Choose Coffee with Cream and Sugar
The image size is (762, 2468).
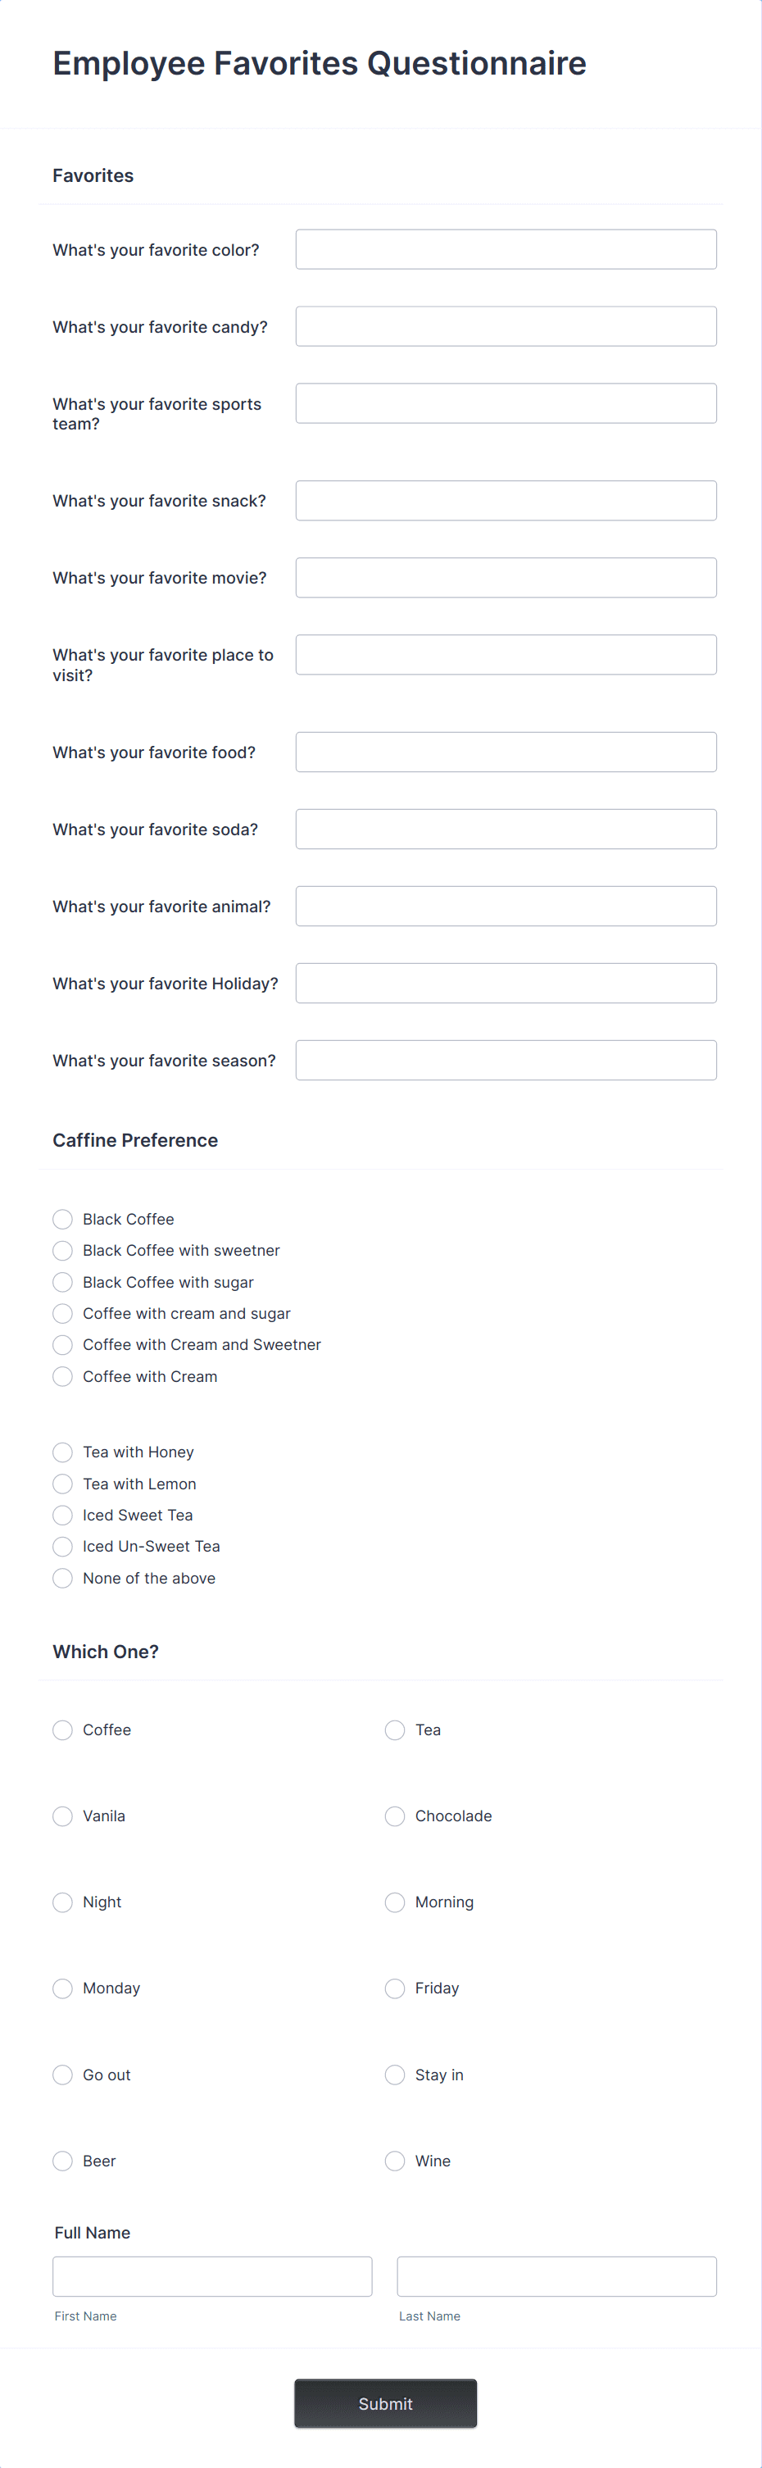point(62,1314)
